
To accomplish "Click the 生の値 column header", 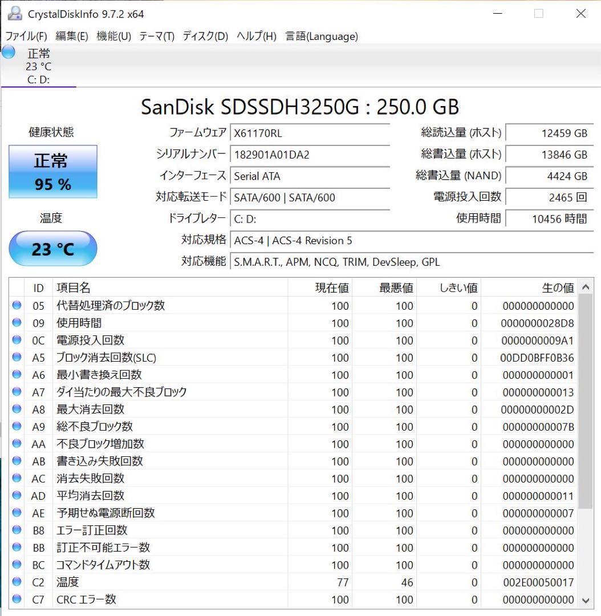I will click(x=559, y=288).
